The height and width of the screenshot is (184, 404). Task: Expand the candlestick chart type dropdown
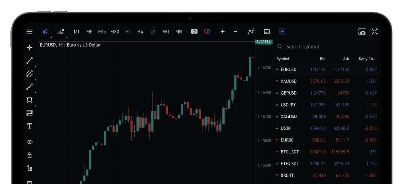45,32
